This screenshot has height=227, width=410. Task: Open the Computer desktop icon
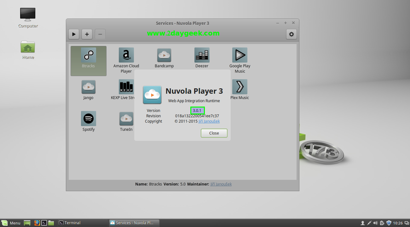tap(28, 18)
